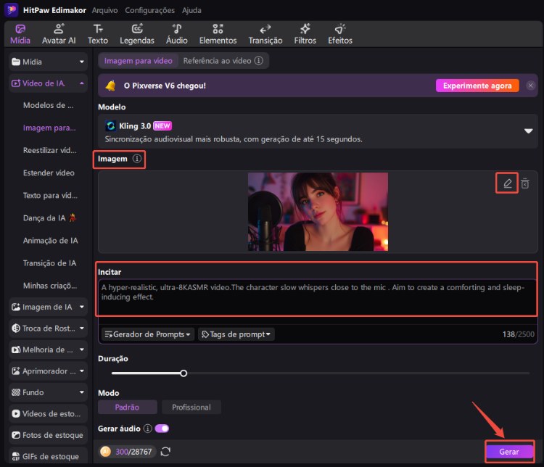Screen dimensions: 544x467
Task: Open Modelos de sidebar item
Action: pos(48,105)
